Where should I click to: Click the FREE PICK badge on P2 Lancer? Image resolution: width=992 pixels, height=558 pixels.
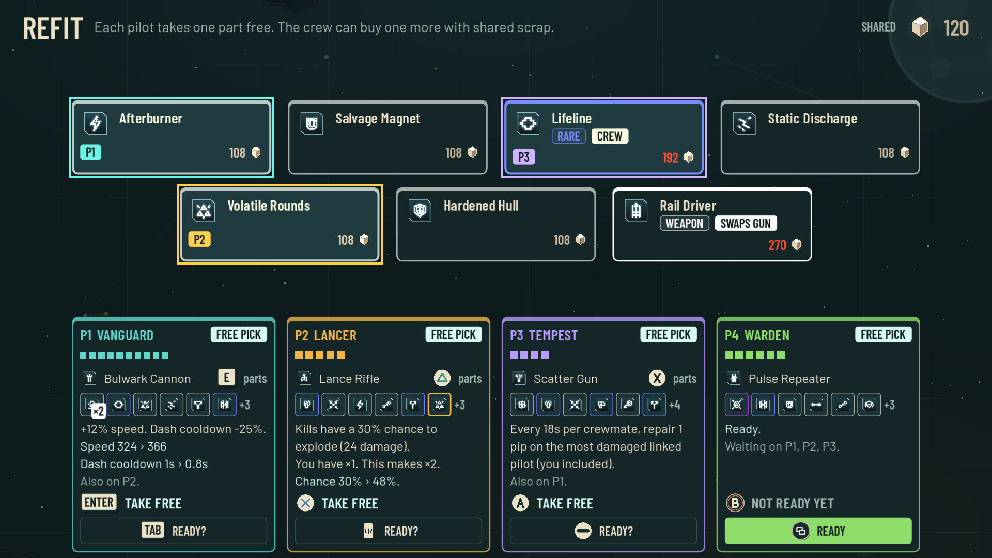pyautogui.click(x=454, y=335)
